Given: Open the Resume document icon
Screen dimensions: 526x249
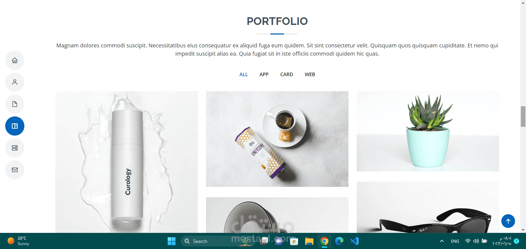Looking at the screenshot, I should (x=15, y=104).
